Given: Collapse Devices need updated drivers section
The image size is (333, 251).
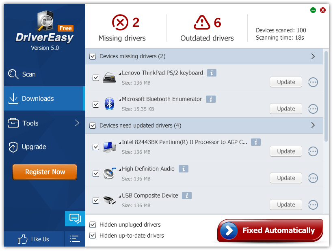Looking at the screenshot, I should (x=313, y=125).
